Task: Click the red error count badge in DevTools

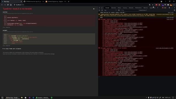Action: (163, 8)
